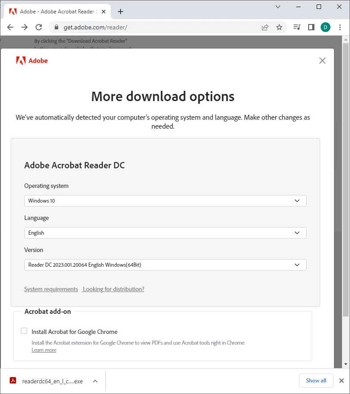Select the Adobe - Adobe Acrobat Reader tab
The image size is (350, 394).
click(x=57, y=12)
